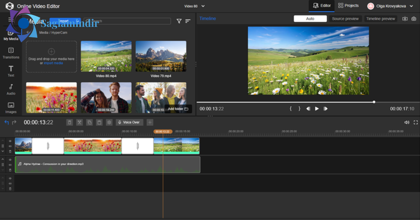Cut the clip with scissors tool
This screenshot has width=420, height=220.
click(79, 122)
